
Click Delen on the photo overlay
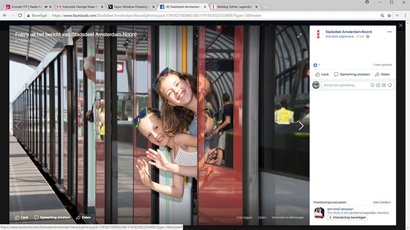coord(84,217)
